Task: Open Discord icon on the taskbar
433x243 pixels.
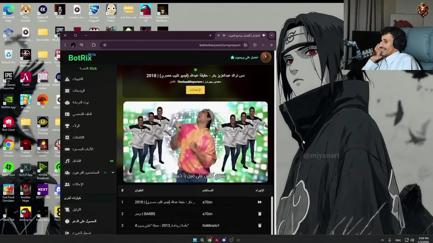Action: click(224, 240)
